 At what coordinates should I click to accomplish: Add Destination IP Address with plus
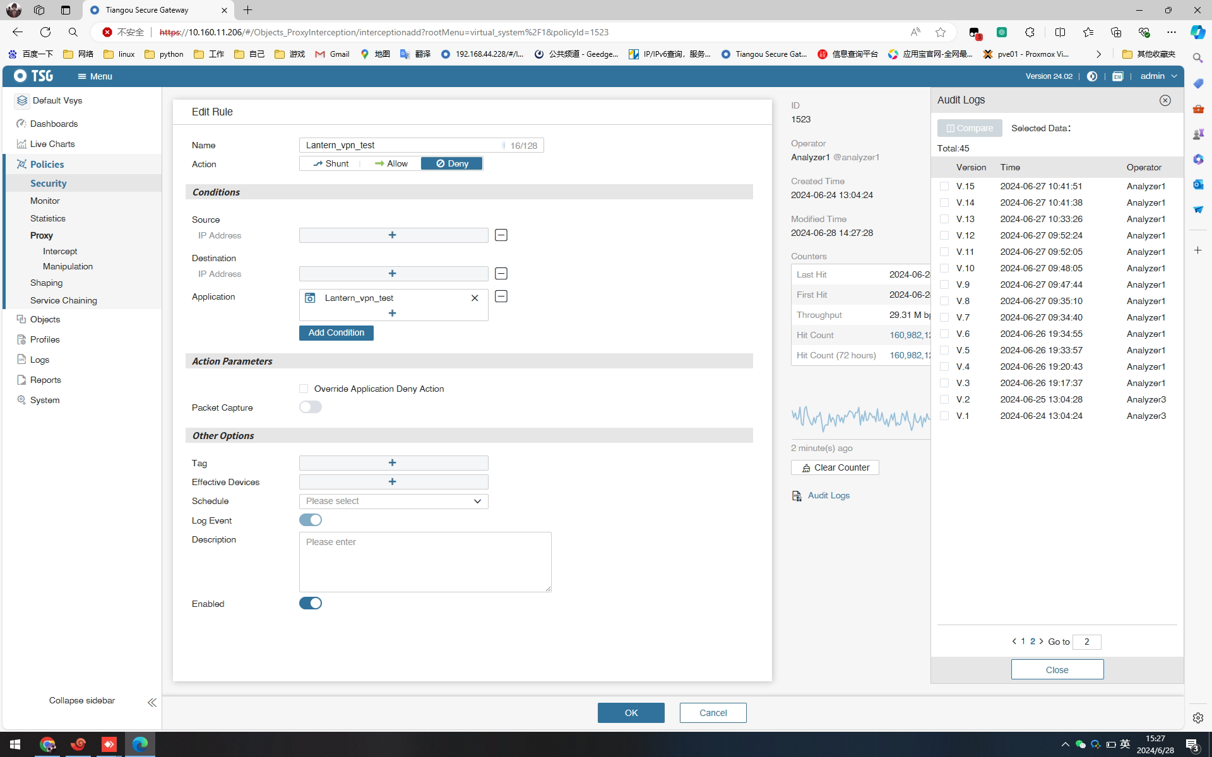click(x=393, y=274)
